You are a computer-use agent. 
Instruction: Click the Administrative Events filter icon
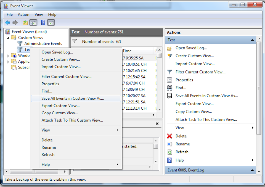click(20, 43)
